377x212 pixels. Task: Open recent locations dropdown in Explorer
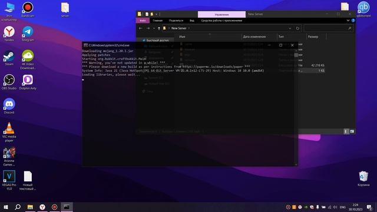[x=154, y=28]
